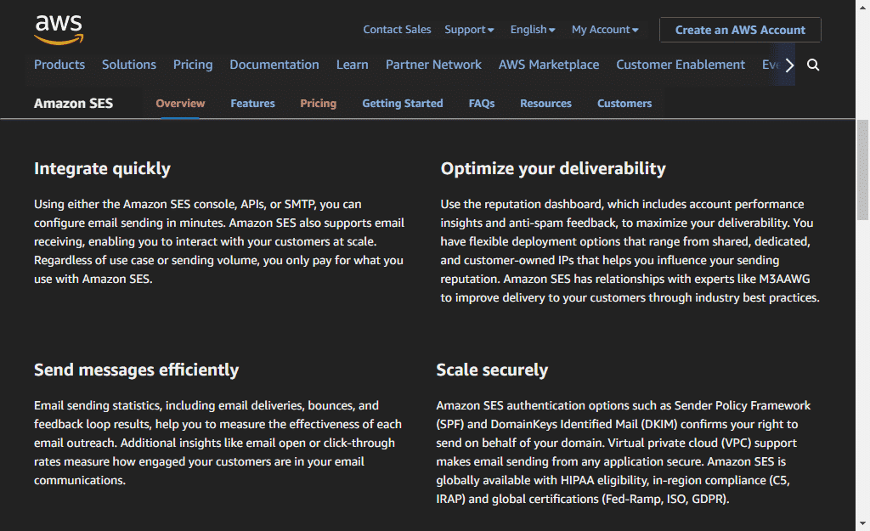Image resolution: width=870 pixels, height=531 pixels.
Task: Click the scrollbar down arrow
Action: tap(862, 524)
